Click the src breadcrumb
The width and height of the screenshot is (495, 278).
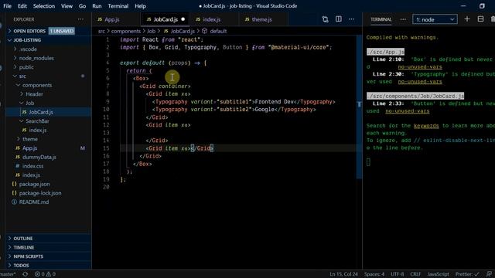pyautogui.click(x=101, y=31)
